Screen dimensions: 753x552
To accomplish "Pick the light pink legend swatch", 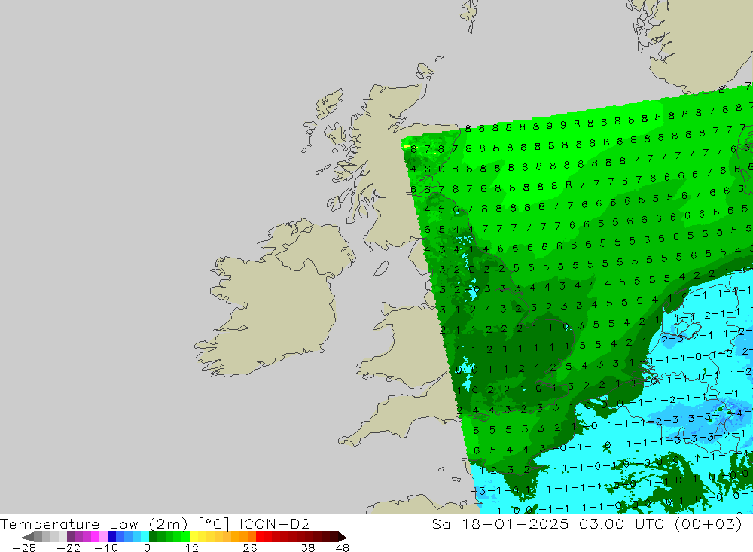I will [x=103, y=537].
